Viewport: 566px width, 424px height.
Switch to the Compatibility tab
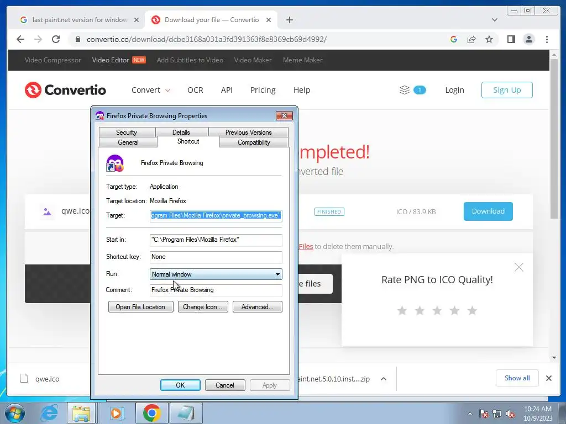[254, 142]
